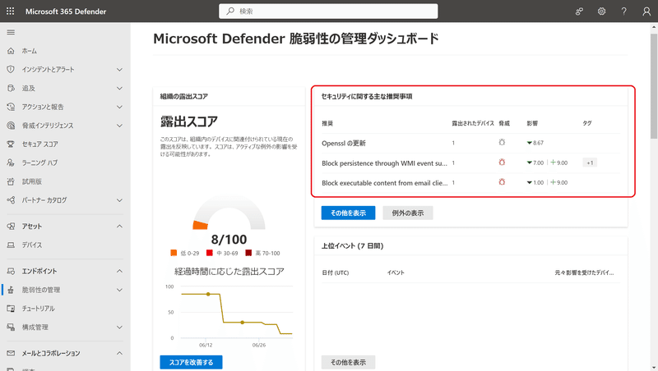Click the チュートリアル icon
The width and height of the screenshot is (658, 371).
click(11, 309)
